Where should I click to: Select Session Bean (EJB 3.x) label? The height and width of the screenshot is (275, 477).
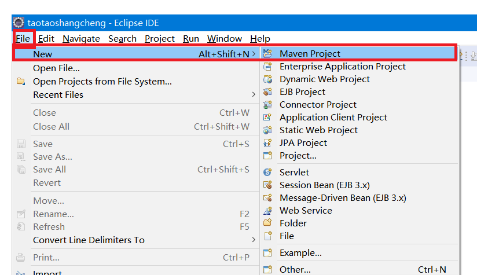point(325,185)
